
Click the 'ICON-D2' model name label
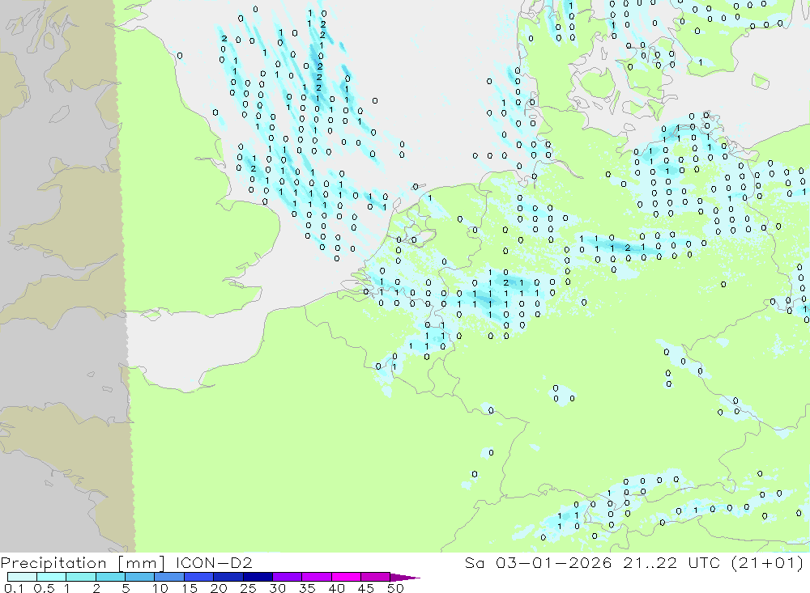click(214, 562)
